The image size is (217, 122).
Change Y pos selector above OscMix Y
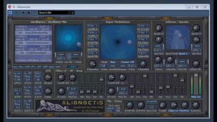point(93,33)
